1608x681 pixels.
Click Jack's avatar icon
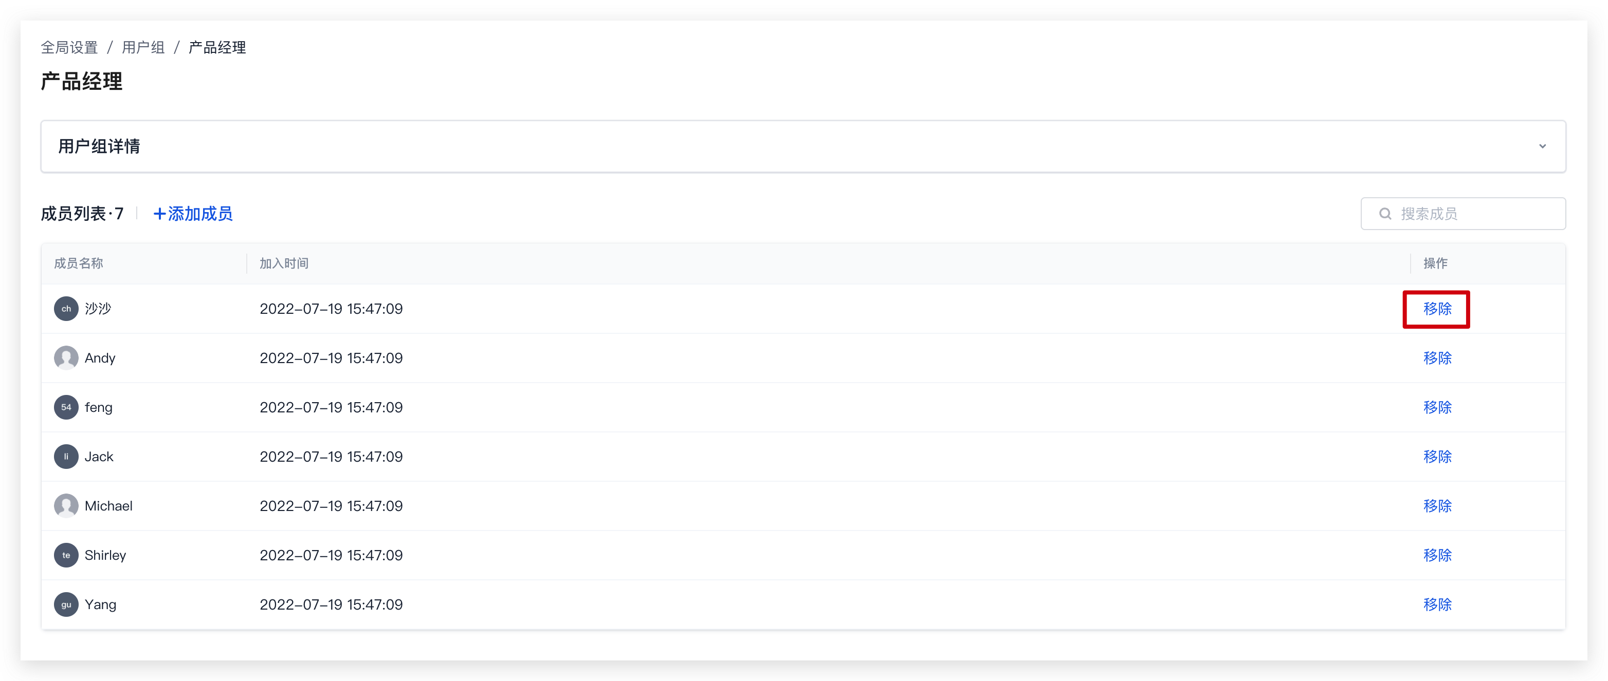tap(66, 457)
